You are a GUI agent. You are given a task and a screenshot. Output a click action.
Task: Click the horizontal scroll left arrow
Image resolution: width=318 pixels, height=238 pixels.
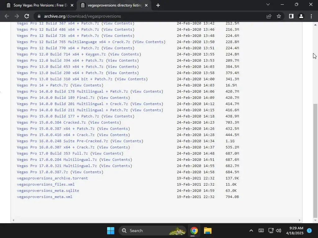13,220
